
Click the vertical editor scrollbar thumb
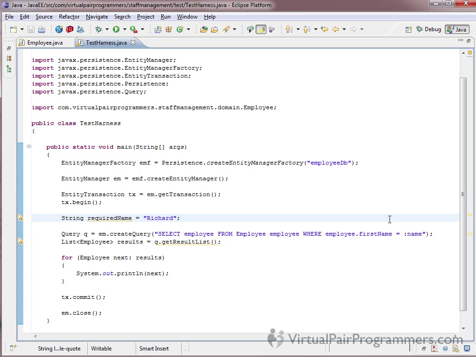click(463, 194)
